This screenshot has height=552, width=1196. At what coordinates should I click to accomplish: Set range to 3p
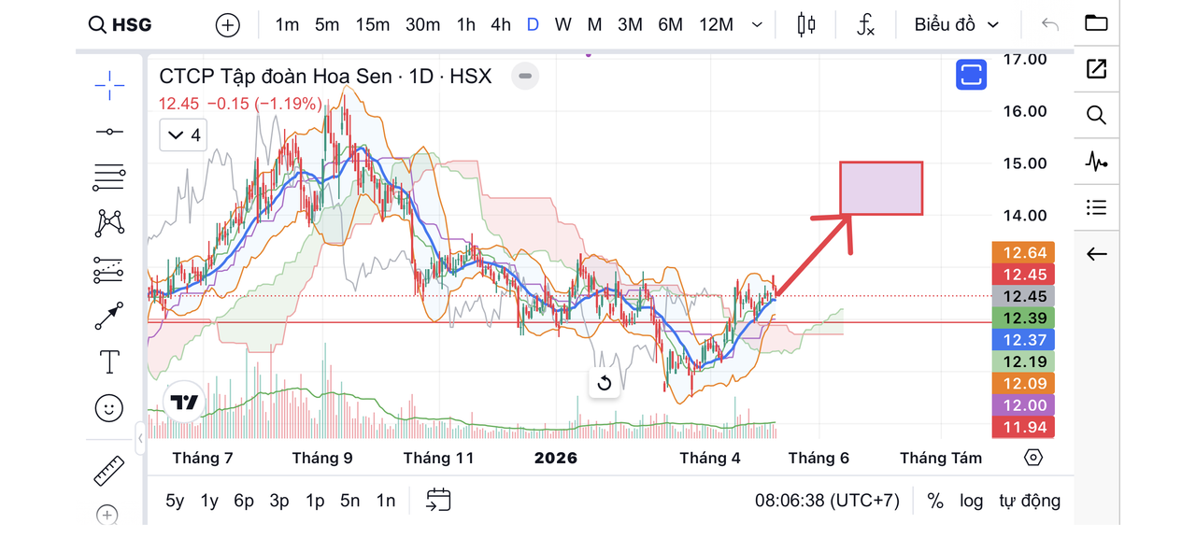279,501
